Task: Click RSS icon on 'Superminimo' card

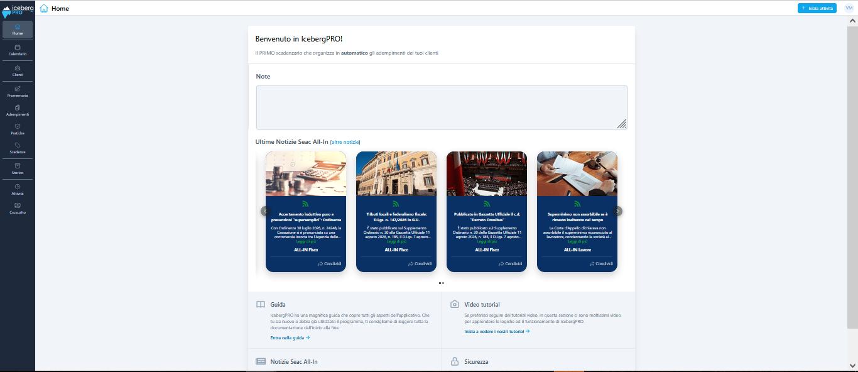Action: click(x=577, y=204)
